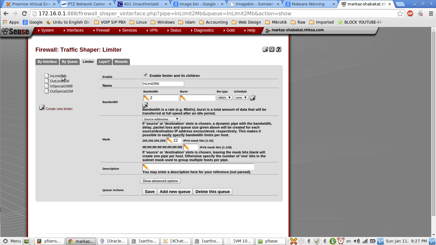Open the show desktop taskbar icon

pos(26,241)
